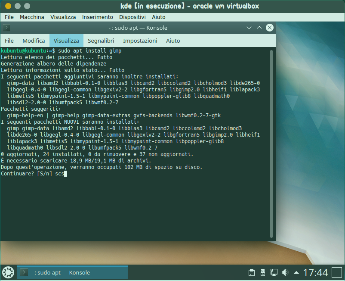Close the Konsole window
345x281 pixels.
[x=270, y=28]
